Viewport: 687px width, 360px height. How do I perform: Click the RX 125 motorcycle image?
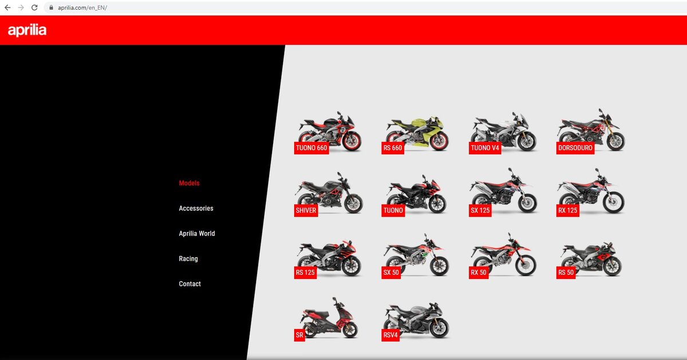click(591, 191)
